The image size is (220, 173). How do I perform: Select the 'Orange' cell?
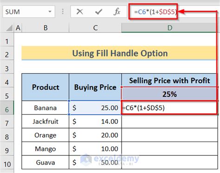pyautogui.click(x=45, y=135)
